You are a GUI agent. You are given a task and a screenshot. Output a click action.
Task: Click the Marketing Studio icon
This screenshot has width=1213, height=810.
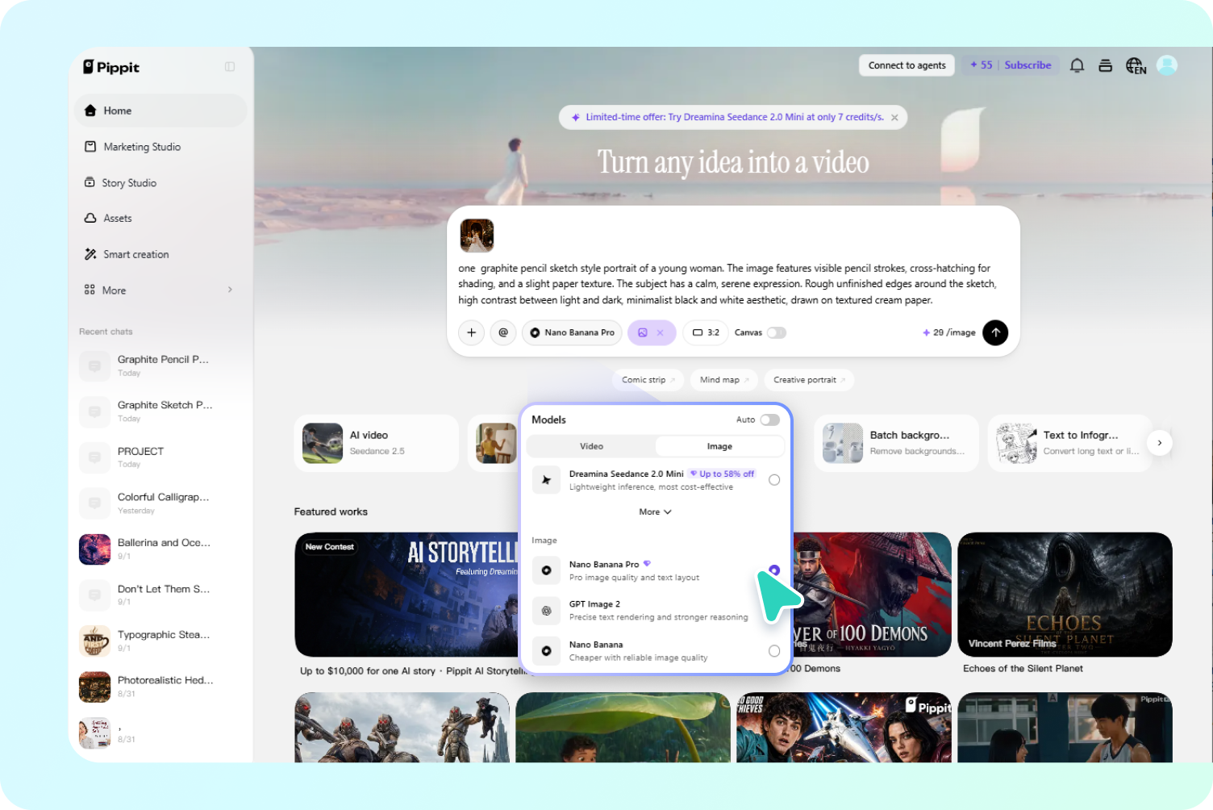tap(90, 147)
